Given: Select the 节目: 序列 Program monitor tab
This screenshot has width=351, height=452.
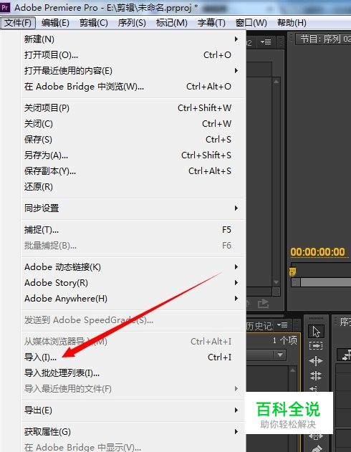Looking at the screenshot, I should point(324,39).
